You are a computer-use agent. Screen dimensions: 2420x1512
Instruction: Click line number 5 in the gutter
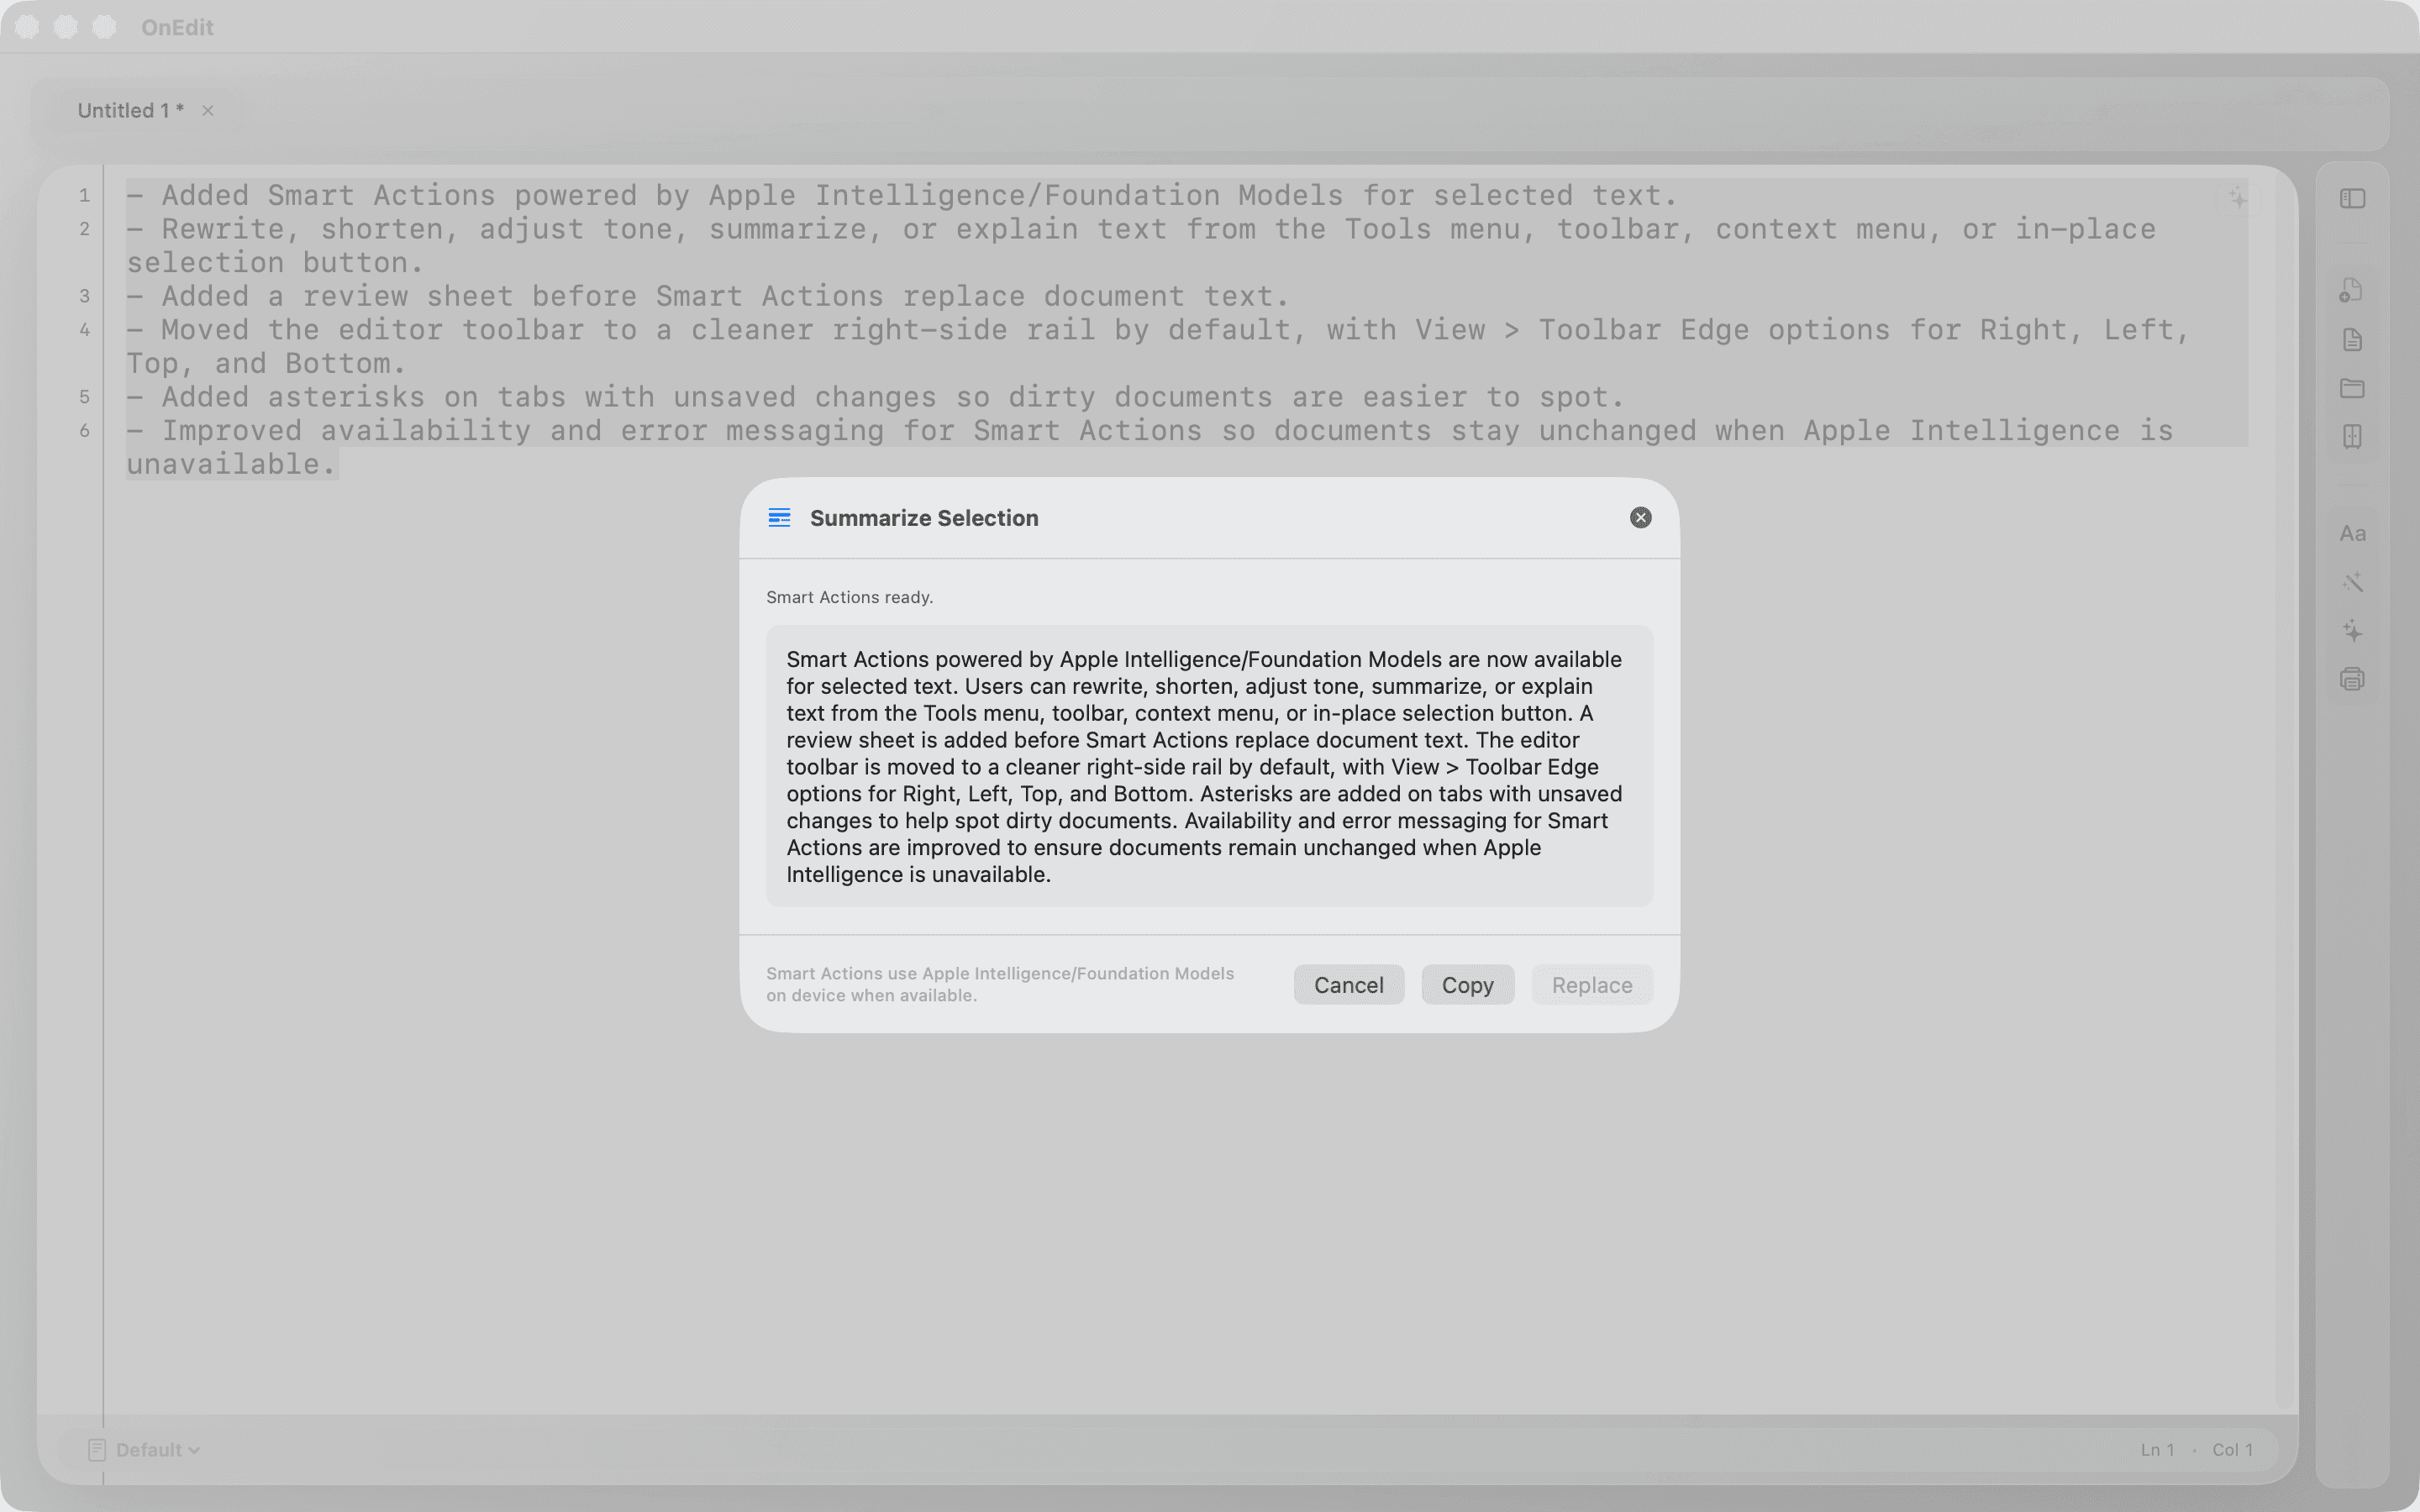85,398
